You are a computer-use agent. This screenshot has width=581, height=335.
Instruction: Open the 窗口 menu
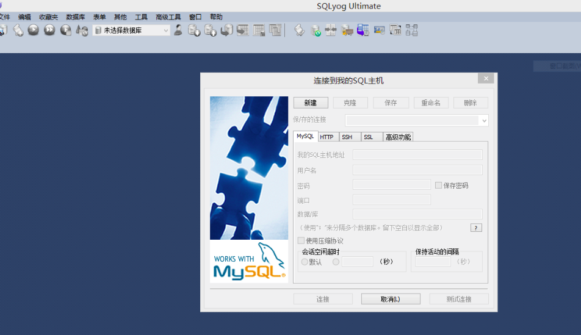[x=195, y=16]
